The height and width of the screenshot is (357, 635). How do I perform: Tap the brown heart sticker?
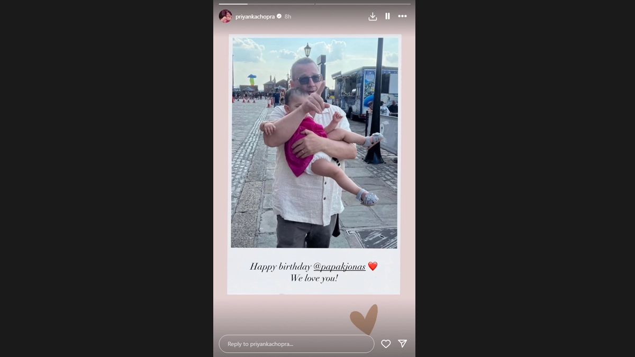tap(364, 319)
